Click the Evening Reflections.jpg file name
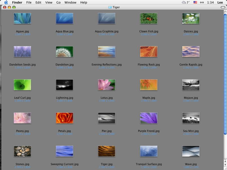This screenshot has height=170, width=227. (107, 65)
